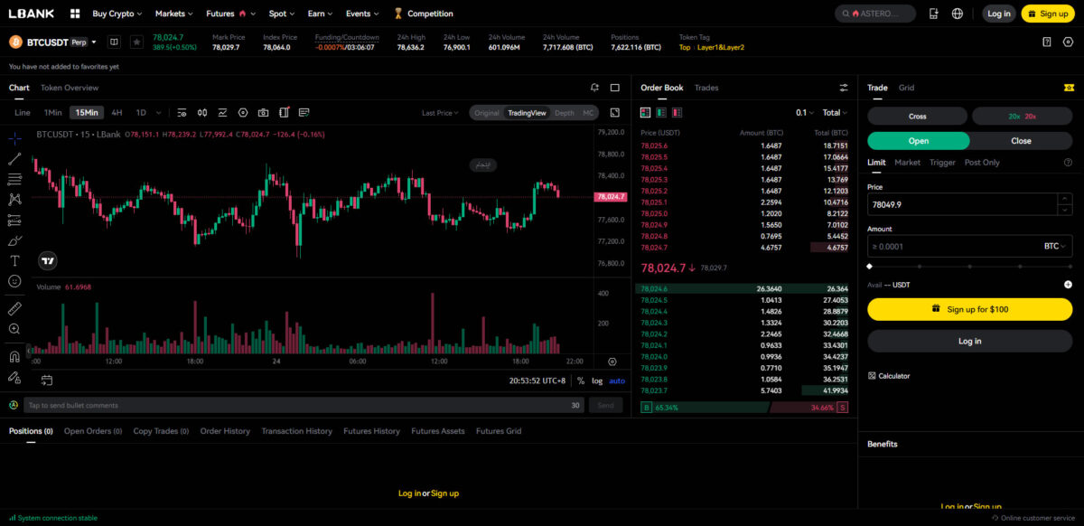
Task: Click the yellow Sign up button in header
Action: pos(1048,14)
